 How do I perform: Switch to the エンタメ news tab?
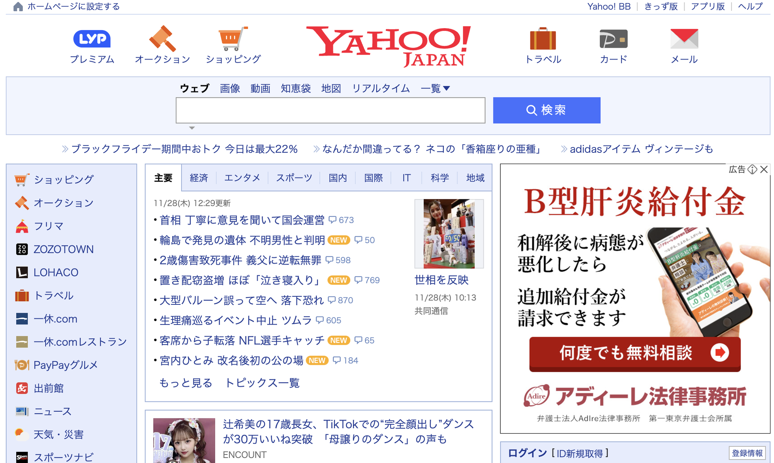242,178
